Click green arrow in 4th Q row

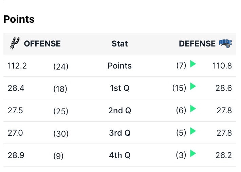(193, 153)
